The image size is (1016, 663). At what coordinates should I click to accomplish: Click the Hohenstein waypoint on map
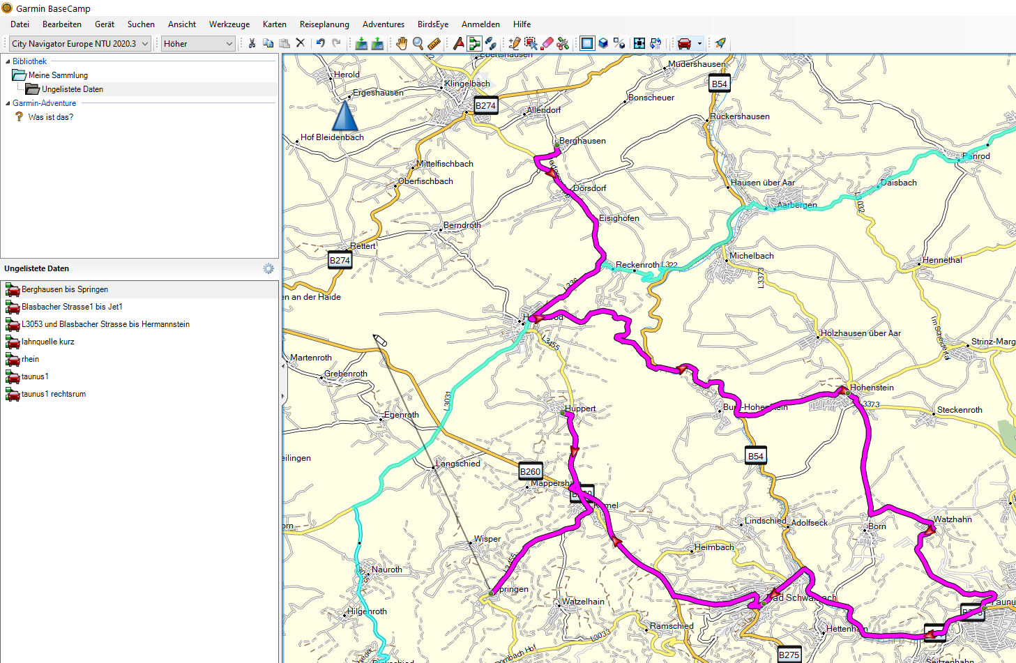(x=848, y=393)
